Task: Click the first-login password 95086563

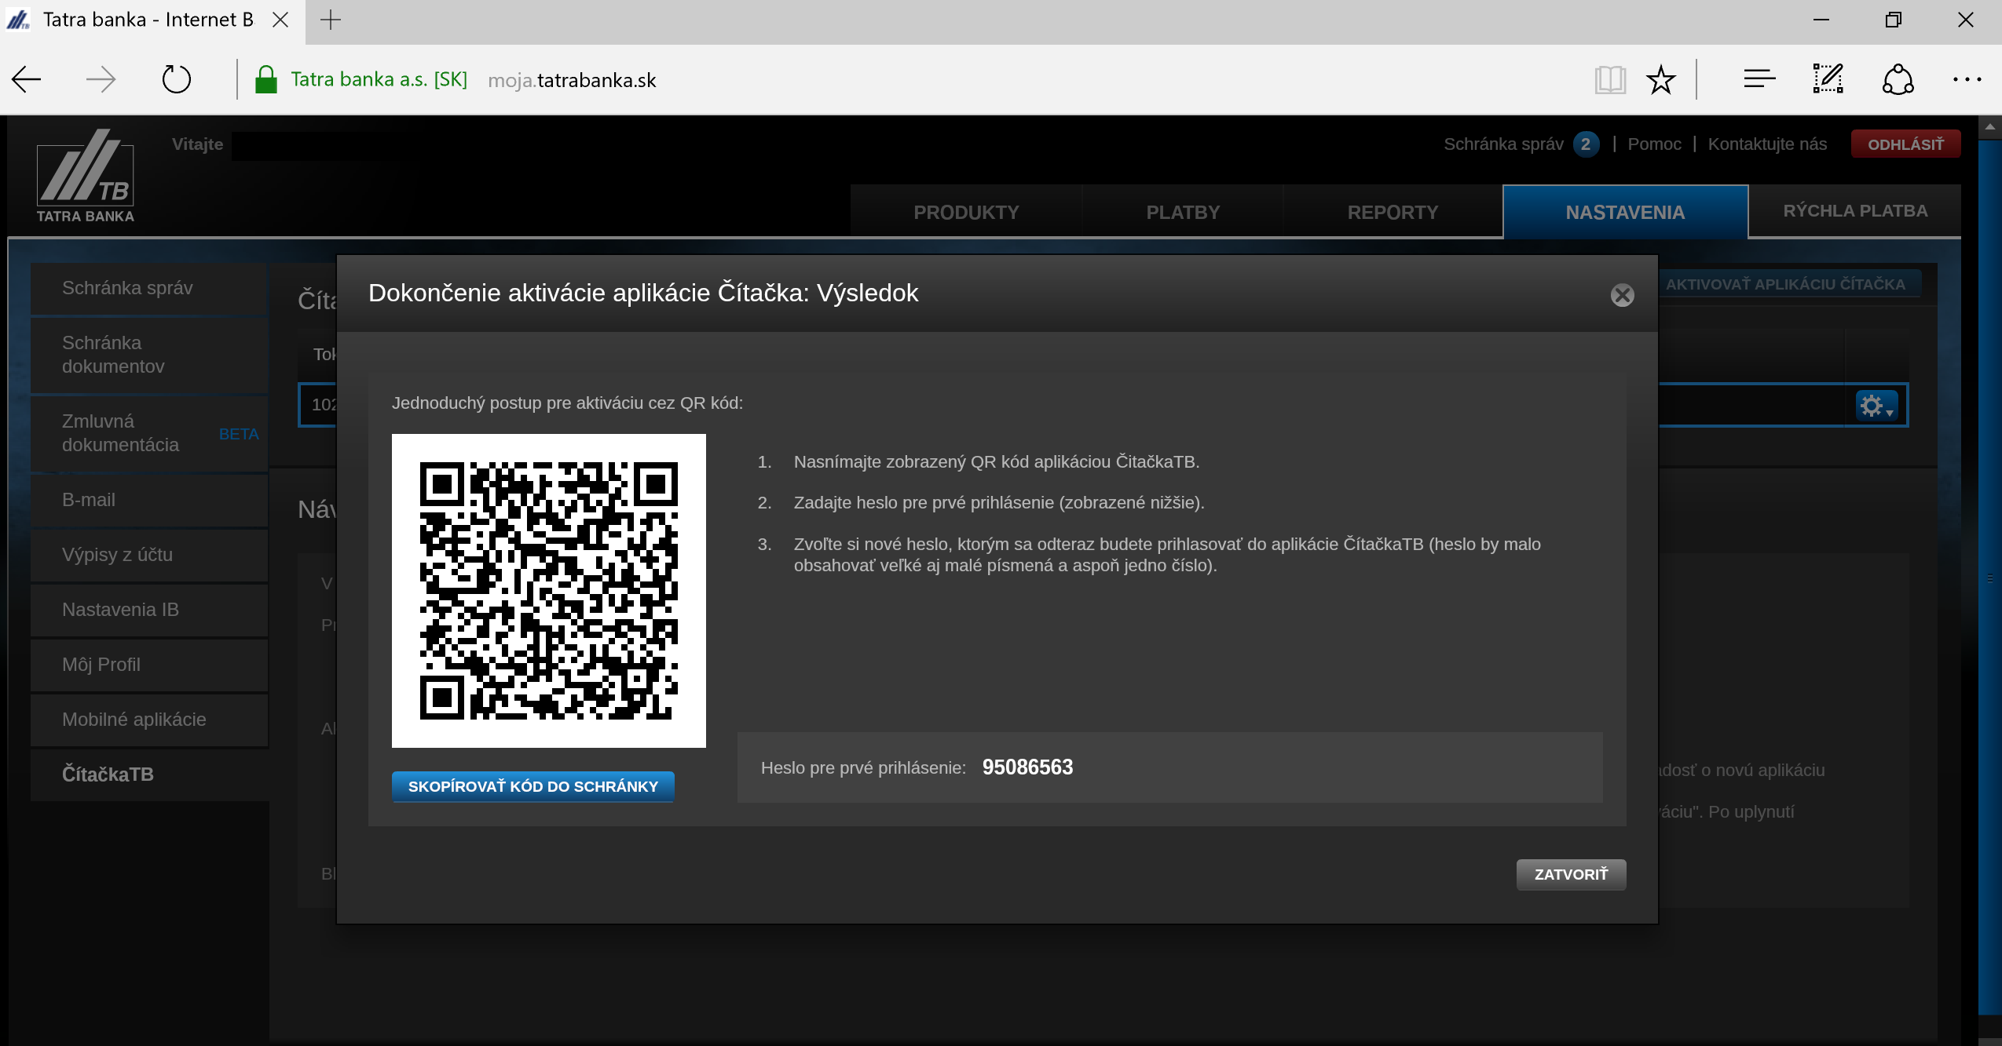Action: click(x=1027, y=767)
